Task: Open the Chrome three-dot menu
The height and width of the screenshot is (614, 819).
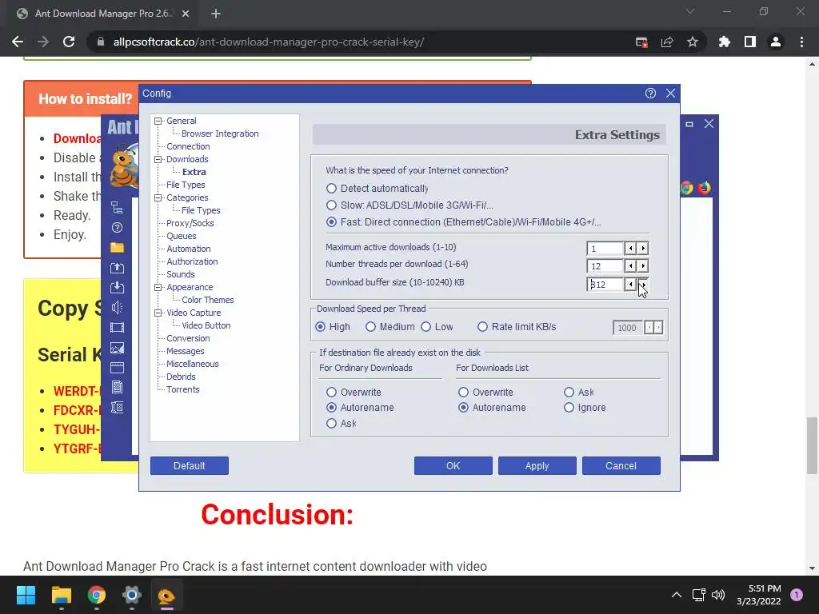Action: [x=801, y=42]
